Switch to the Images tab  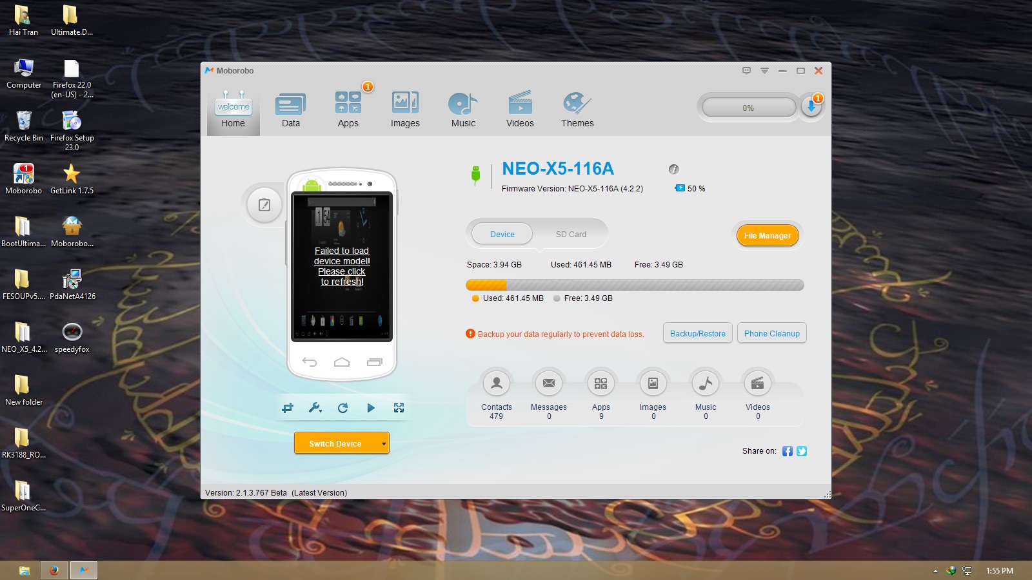click(405, 110)
